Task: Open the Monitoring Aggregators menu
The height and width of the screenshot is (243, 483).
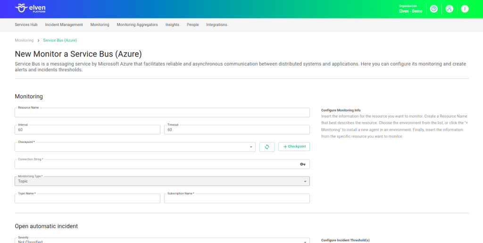Action: click(137, 25)
